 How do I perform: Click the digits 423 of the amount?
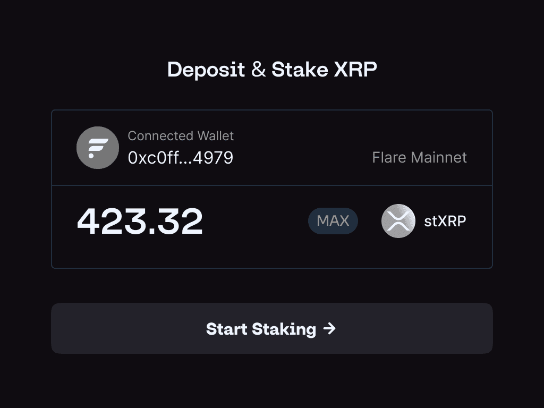[x=110, y=222]
